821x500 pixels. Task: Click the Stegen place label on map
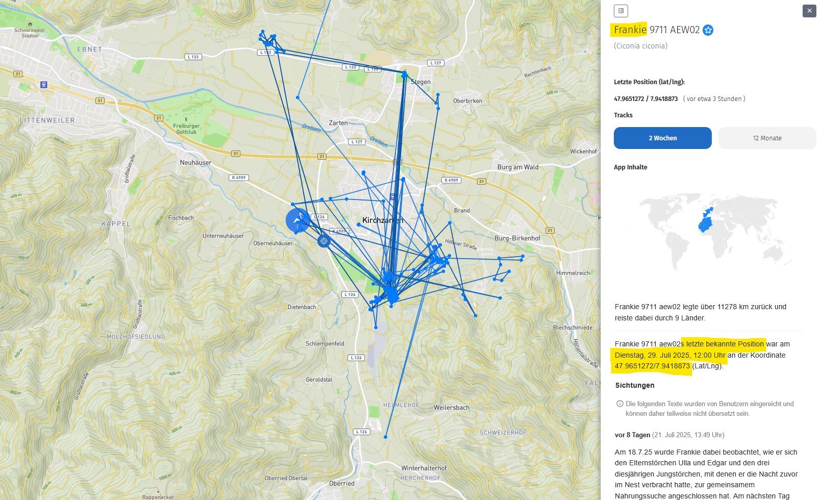420,82
